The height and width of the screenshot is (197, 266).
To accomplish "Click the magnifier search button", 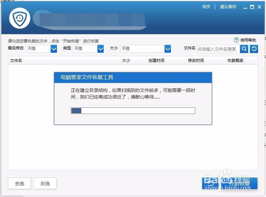I will tap(244, 49).
